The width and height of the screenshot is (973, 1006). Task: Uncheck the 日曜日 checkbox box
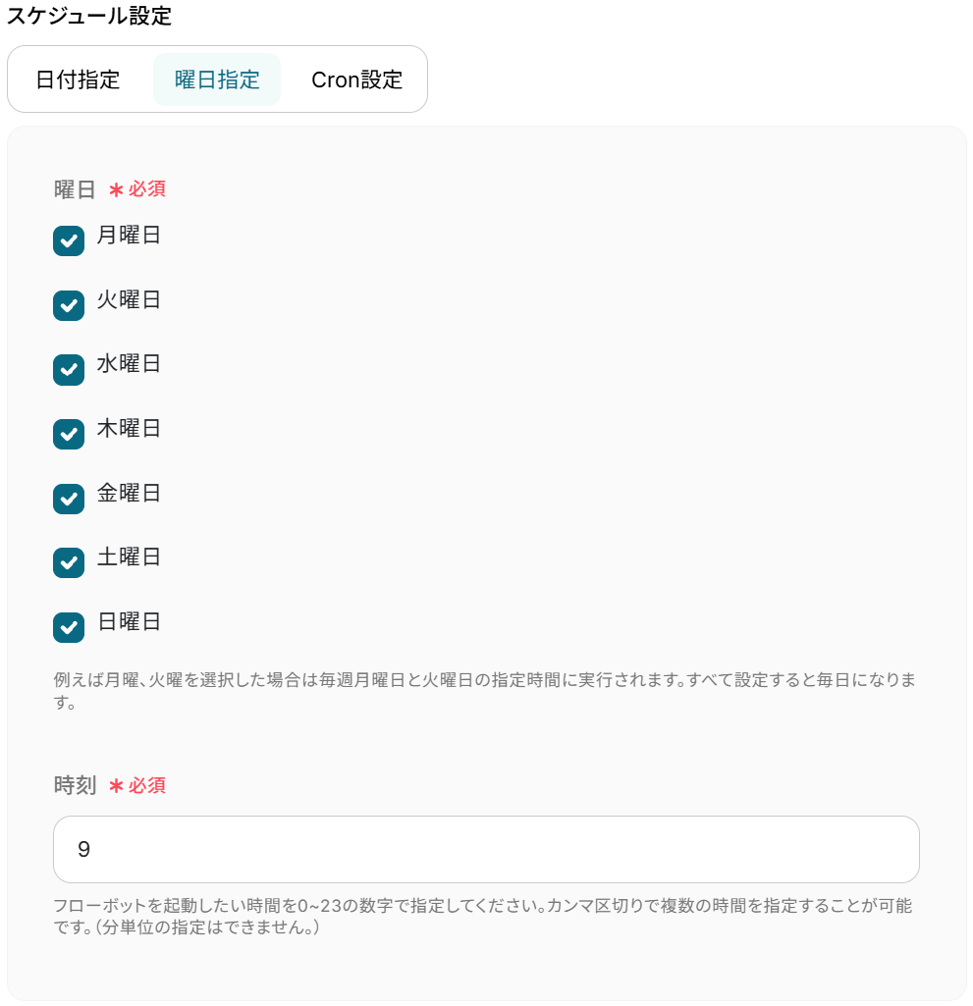coord(69,627)
